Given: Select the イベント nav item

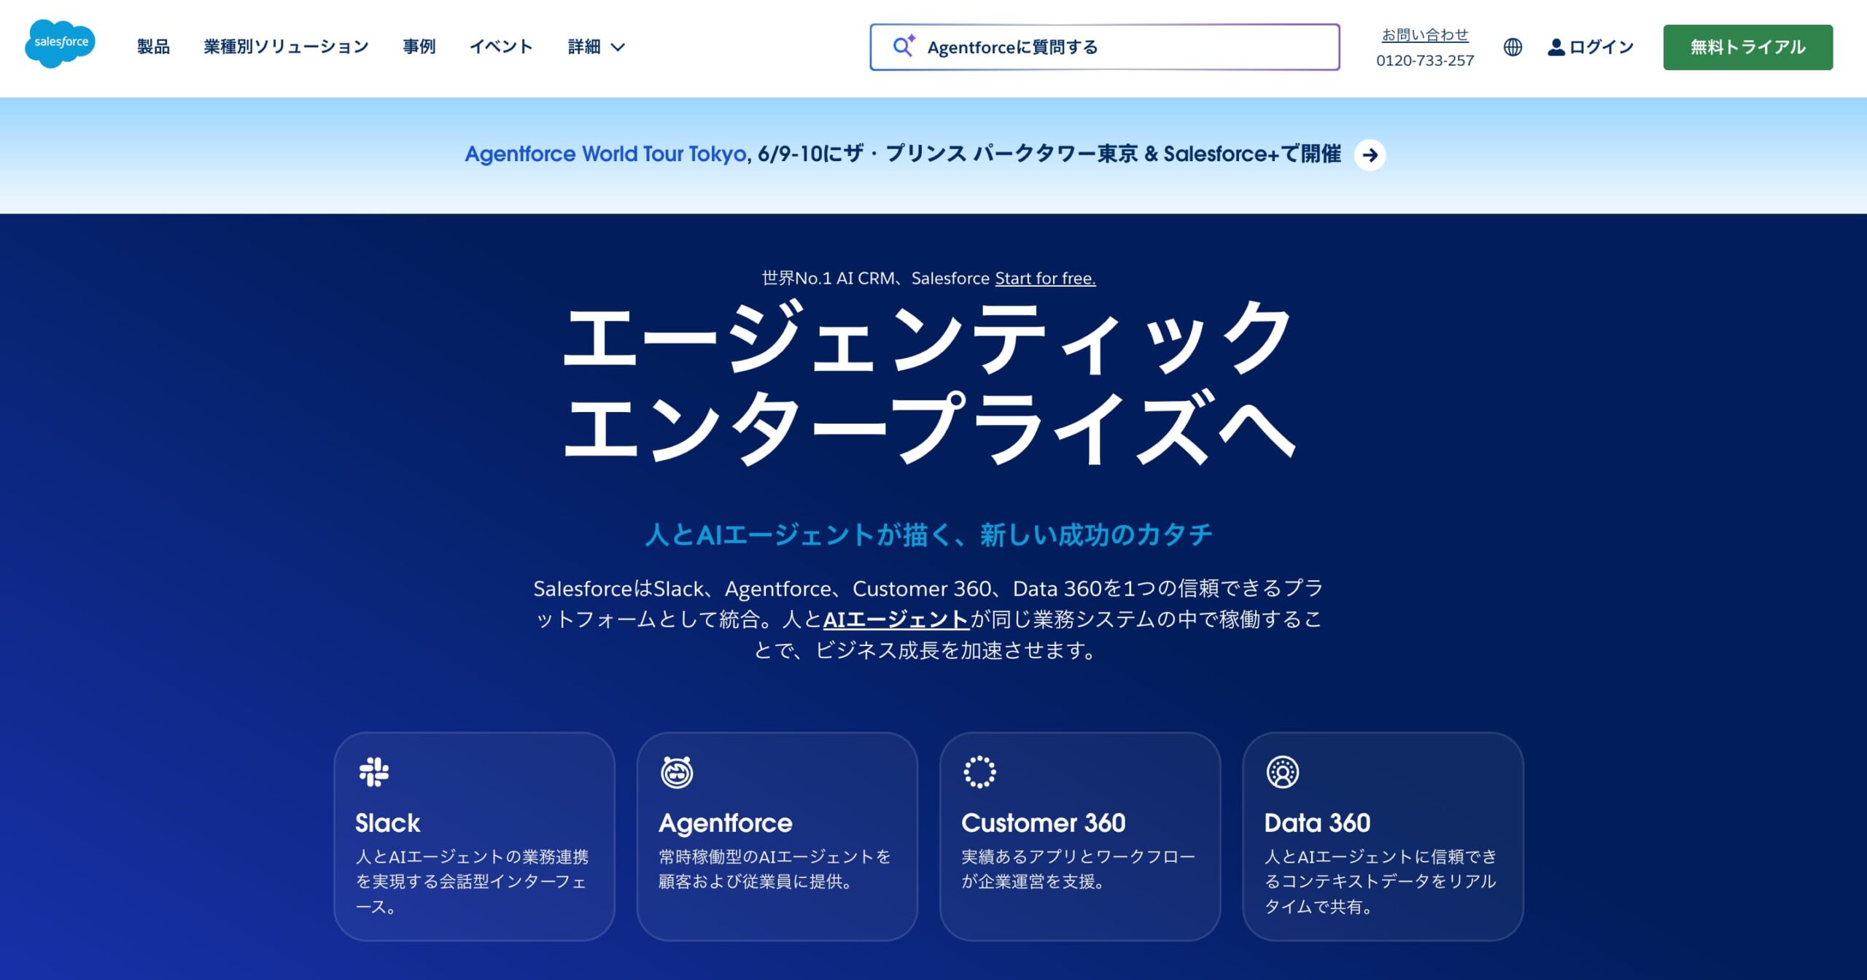Looking at the screenshot, I should 501,47.
